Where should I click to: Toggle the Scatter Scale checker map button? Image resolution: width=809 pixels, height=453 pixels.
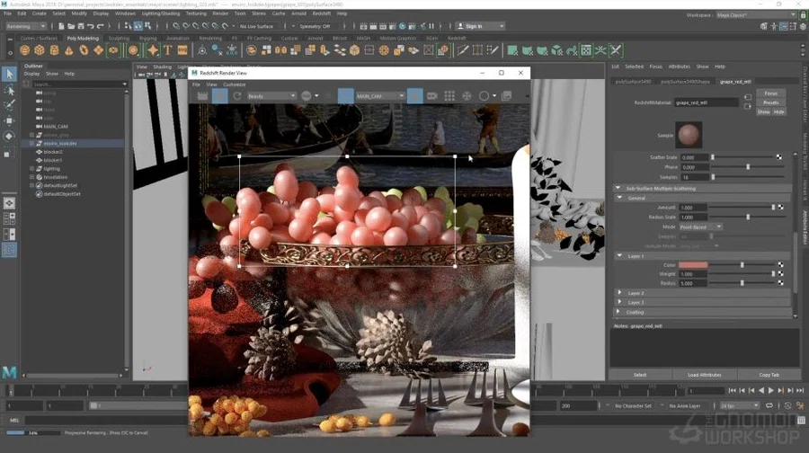click(778, 157)
